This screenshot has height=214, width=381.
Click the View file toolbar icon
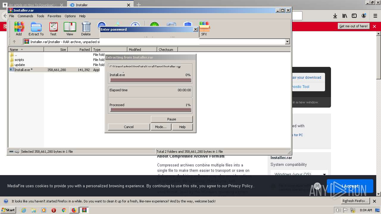(70, 29)
